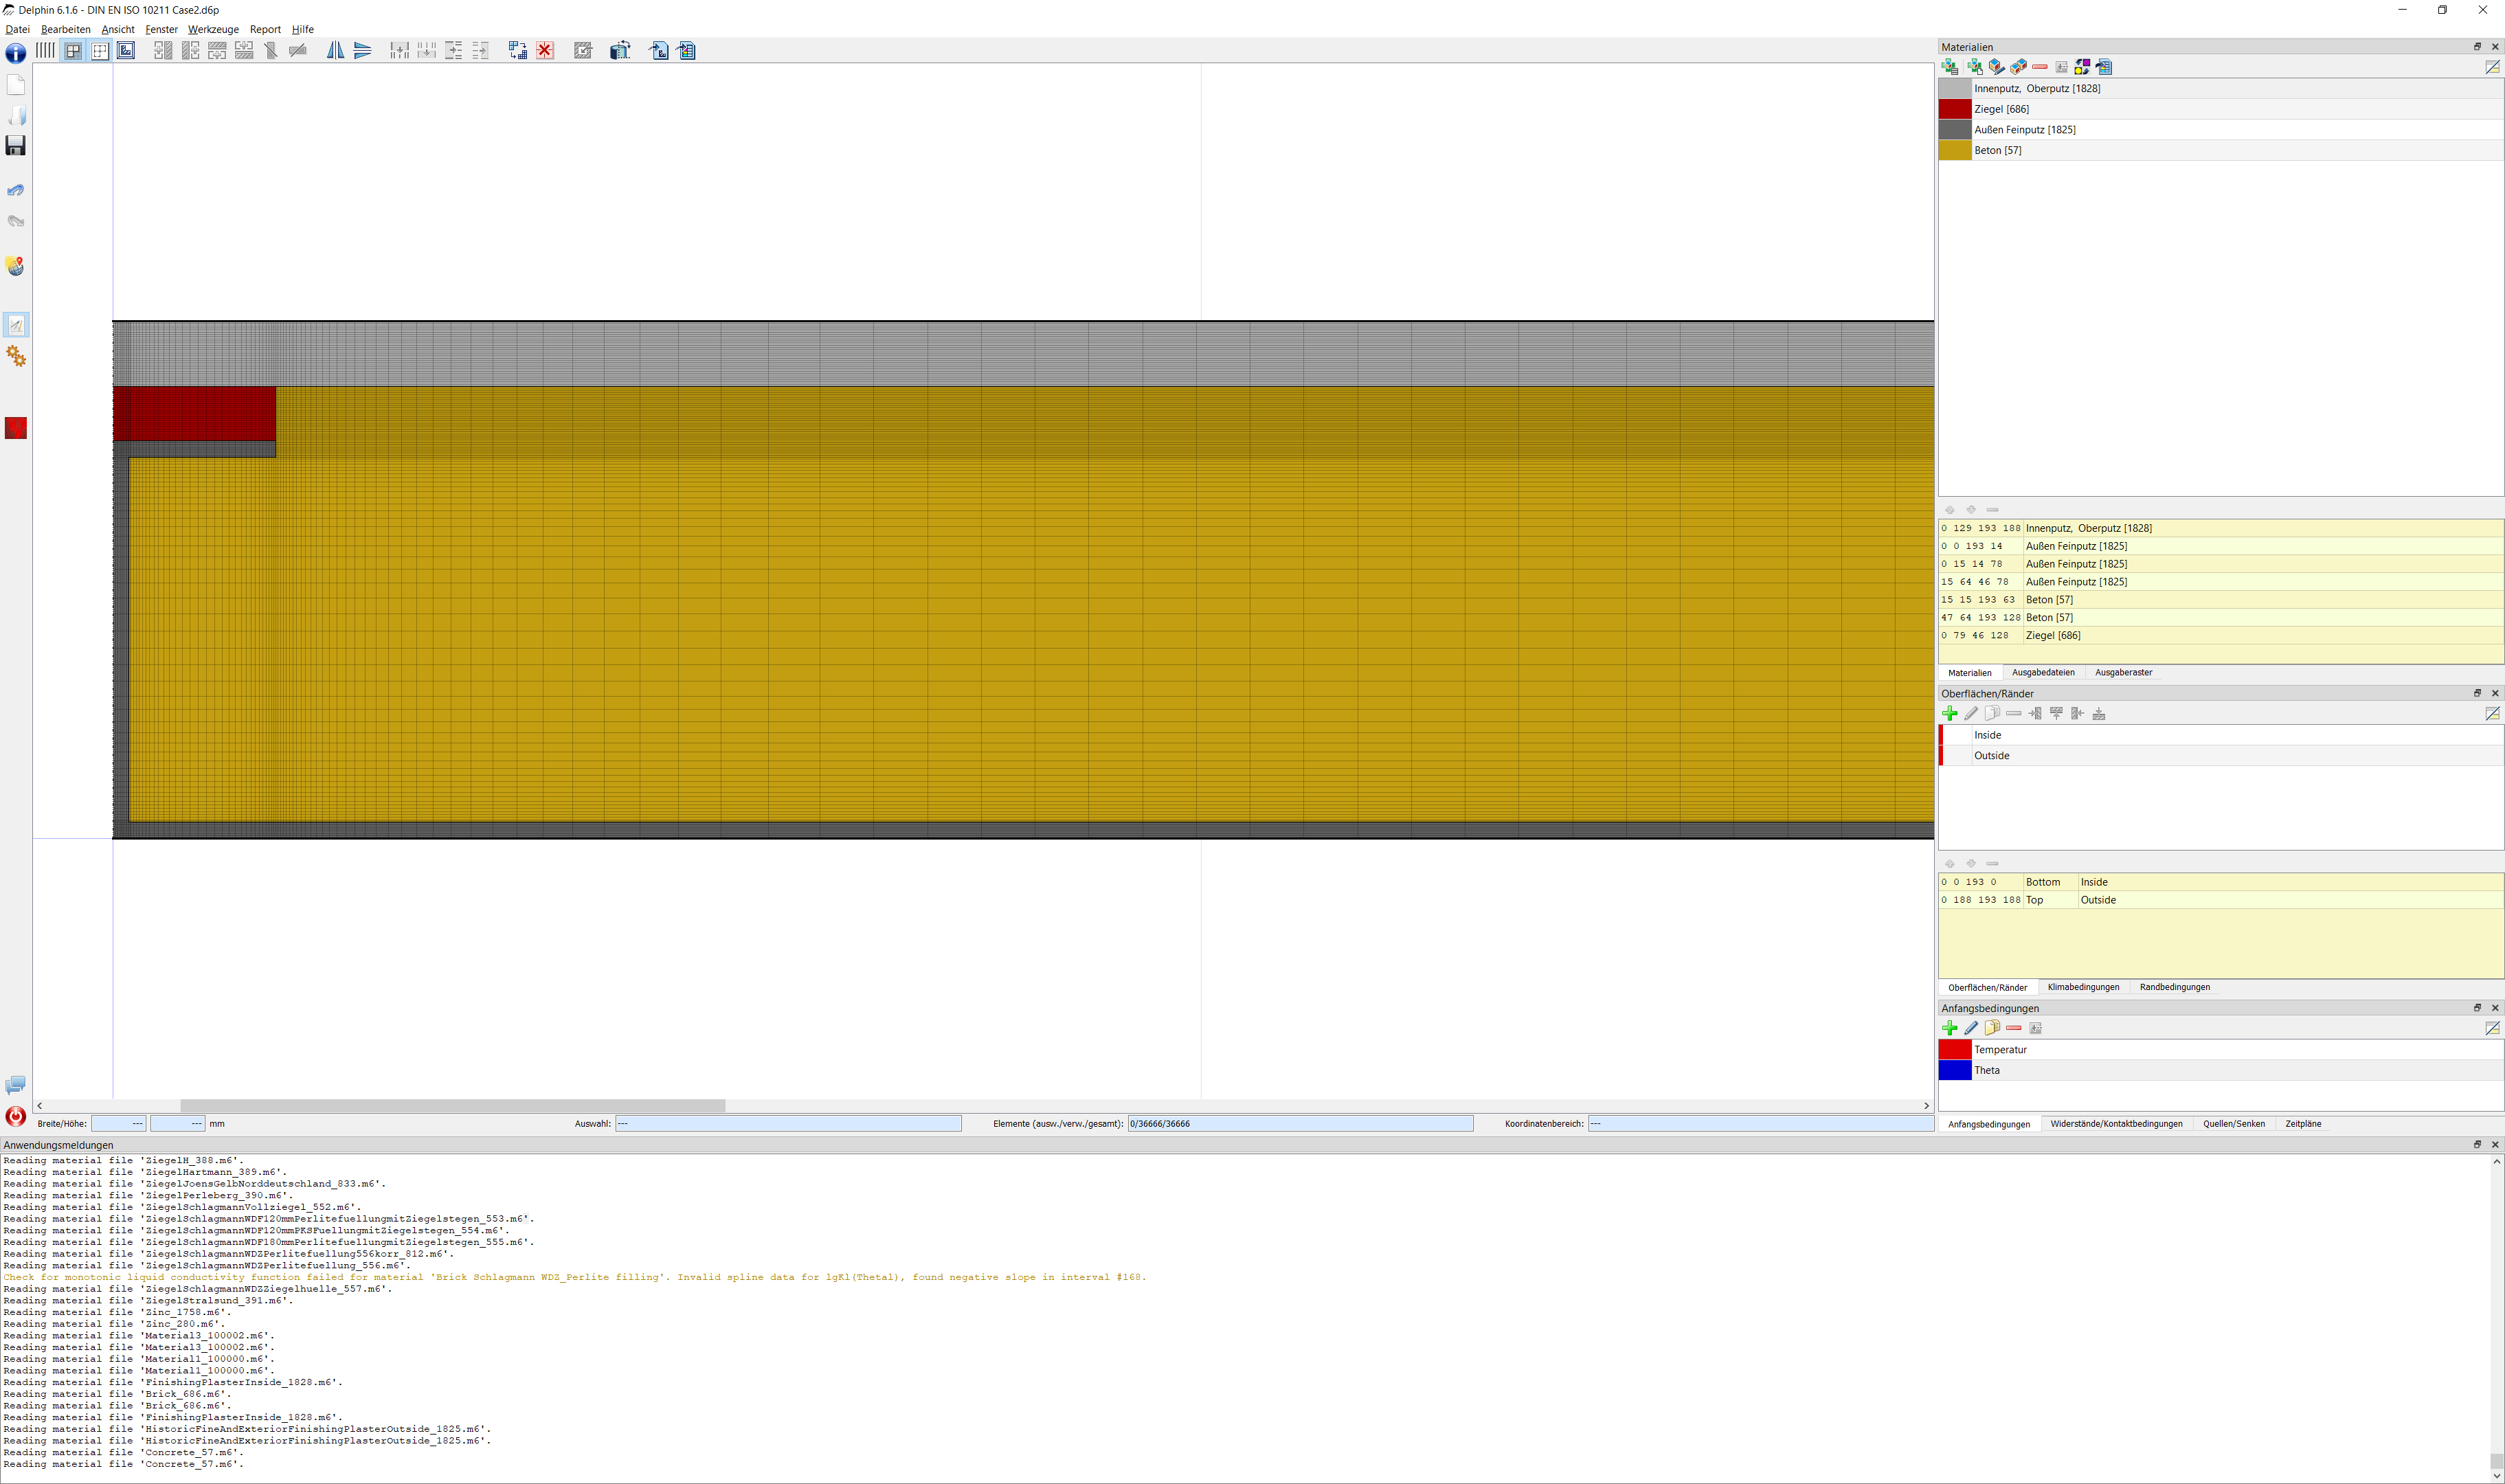Select the Beton [57] material row
Image resolution: width=2505 pixels, height=1484 pixels.
(x=2221, y=150)
